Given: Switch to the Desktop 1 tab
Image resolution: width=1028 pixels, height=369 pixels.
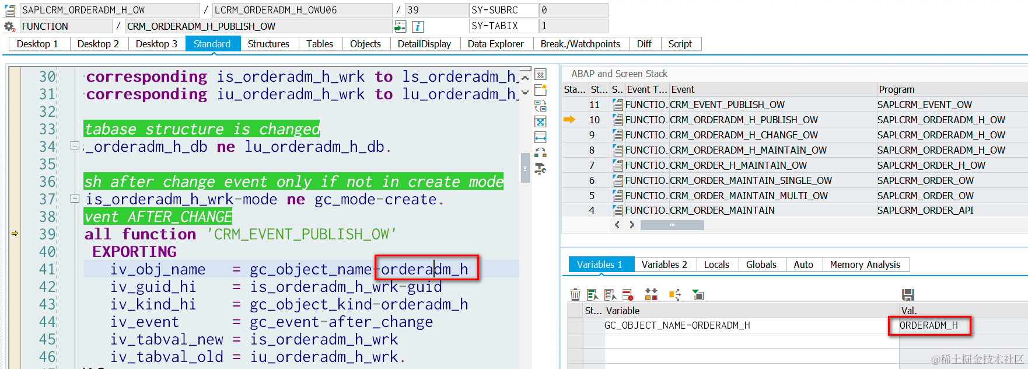Looking at the screenshot, I should click(x=37, y=44).
